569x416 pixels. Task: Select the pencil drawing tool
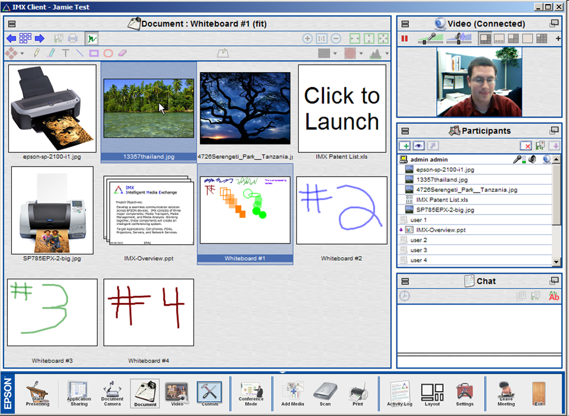(x=37, y=53)
